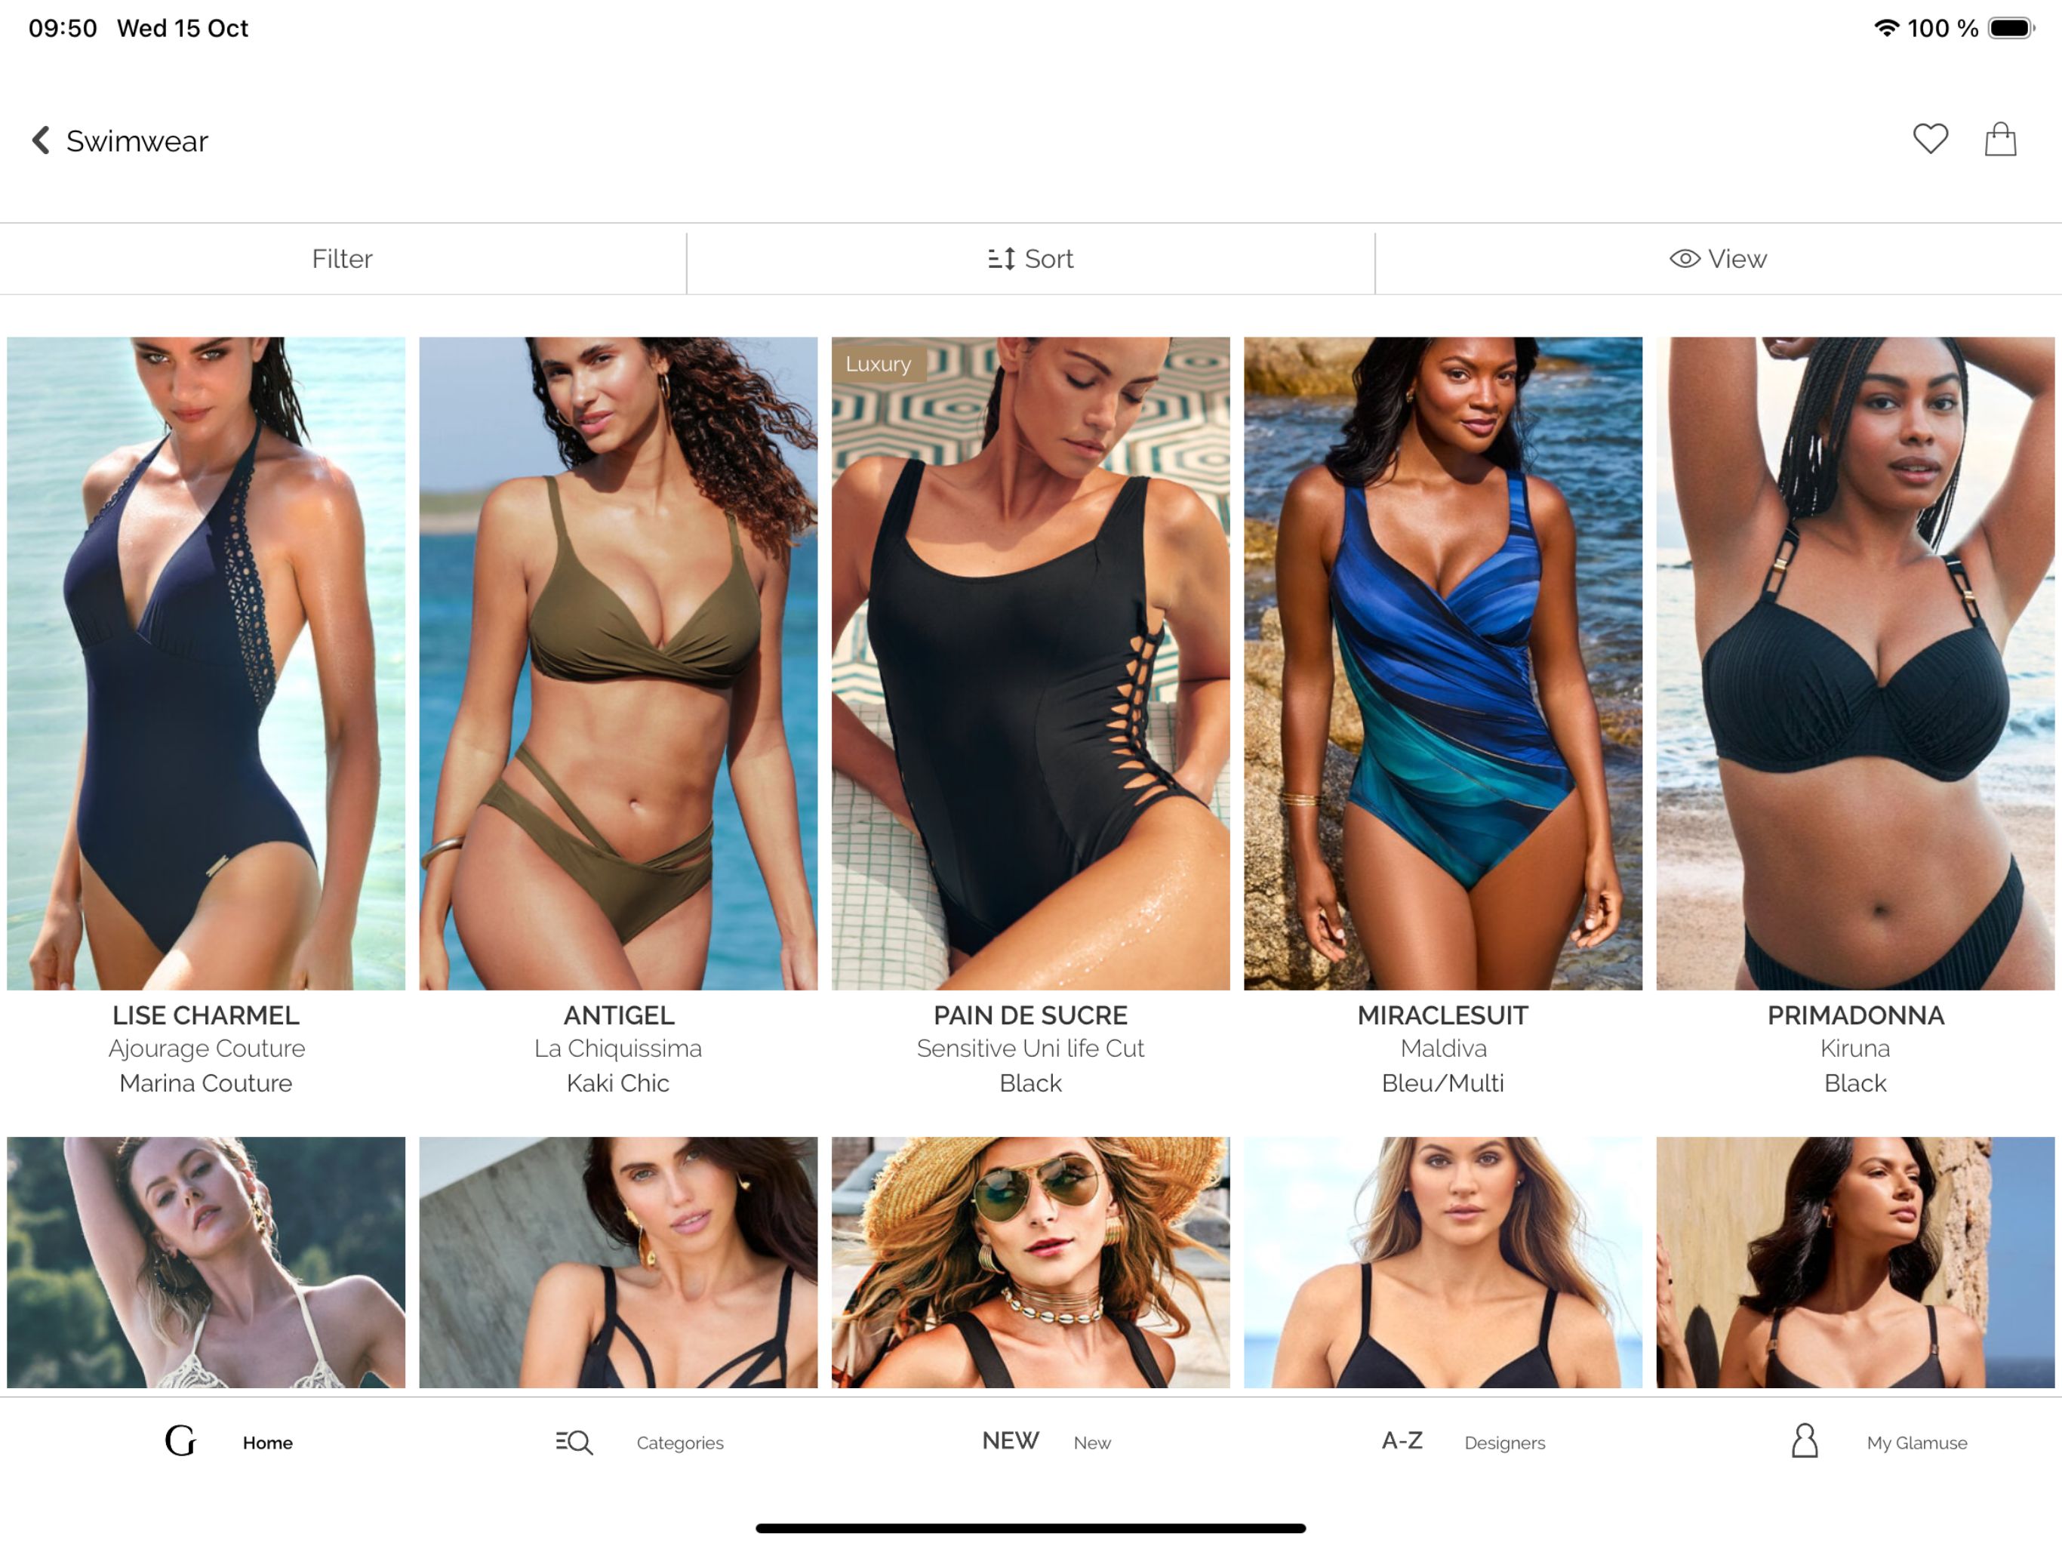The height and width of the screenshot is (1546, 2062).
Task: Tap the My Glamuse profile icon
Action: pyautogui.click(x=1805, y=1440)
